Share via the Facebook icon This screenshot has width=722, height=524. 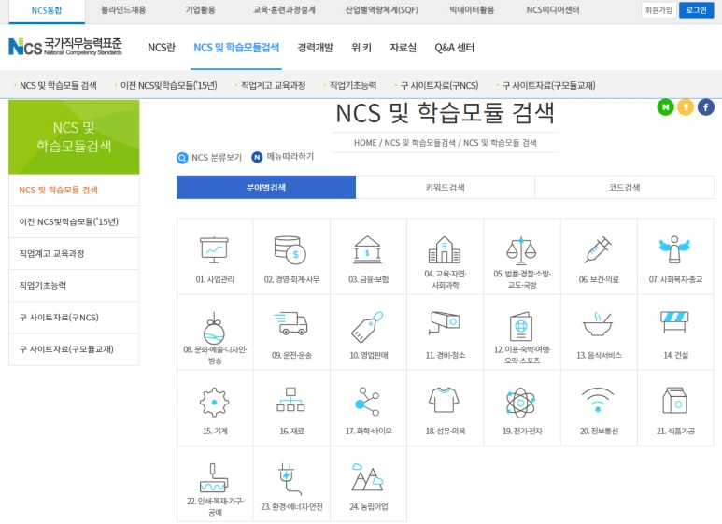coord(706,107)
